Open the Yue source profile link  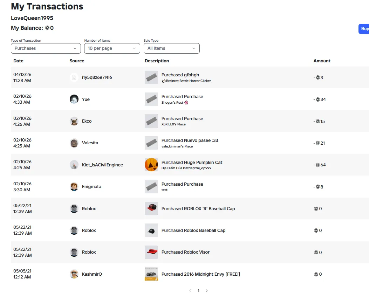[x=86, y=99]
